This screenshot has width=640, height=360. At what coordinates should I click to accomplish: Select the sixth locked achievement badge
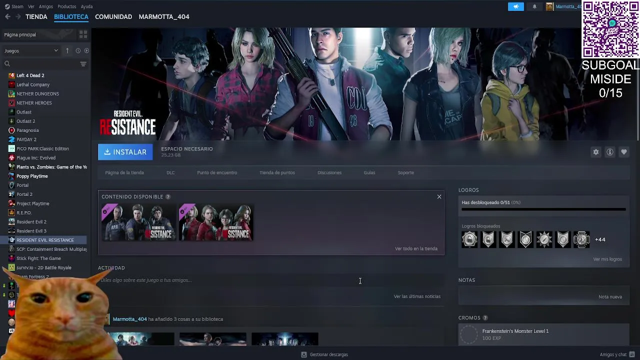563,239
